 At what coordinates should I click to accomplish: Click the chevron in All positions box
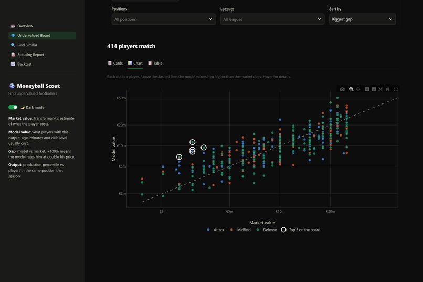click(210, 19)
